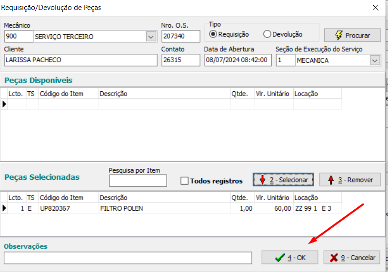Select the FILTRO POLEN description cell

coord(164,208)
